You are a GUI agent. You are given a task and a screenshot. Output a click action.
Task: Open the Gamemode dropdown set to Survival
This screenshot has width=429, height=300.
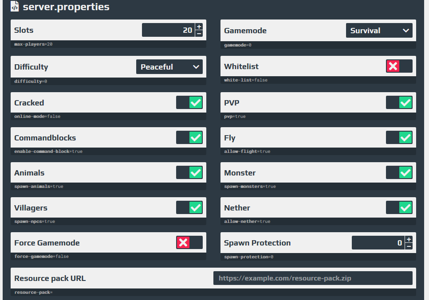pos(379,30)
